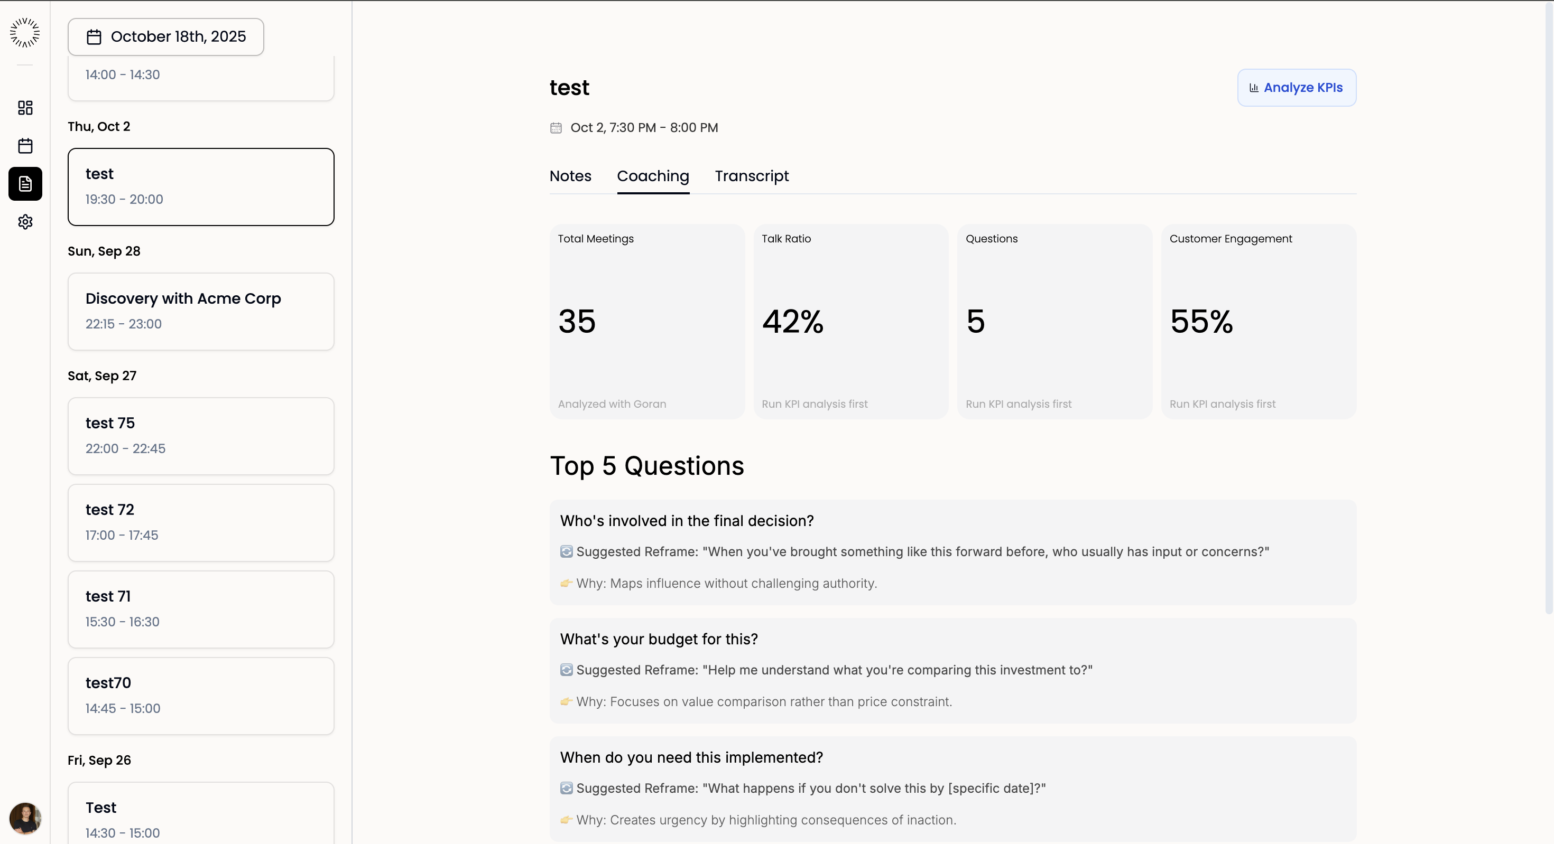Image resolution: width=1554 pixels, height=844 pixels.
Task: Click the Talk Ratio 42% card
Action: tap(850, 321)
